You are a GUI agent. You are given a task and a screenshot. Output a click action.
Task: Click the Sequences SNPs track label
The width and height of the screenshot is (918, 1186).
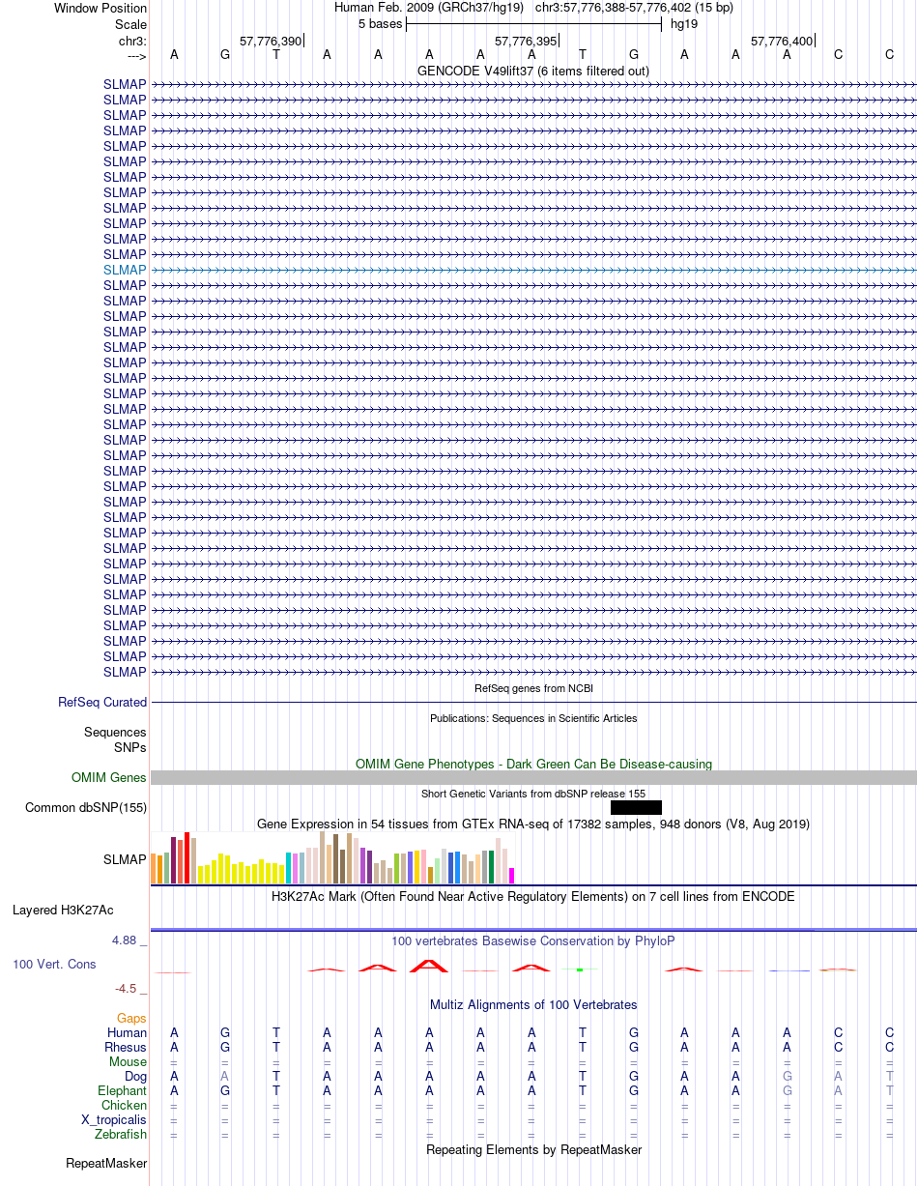coord(115,739)
